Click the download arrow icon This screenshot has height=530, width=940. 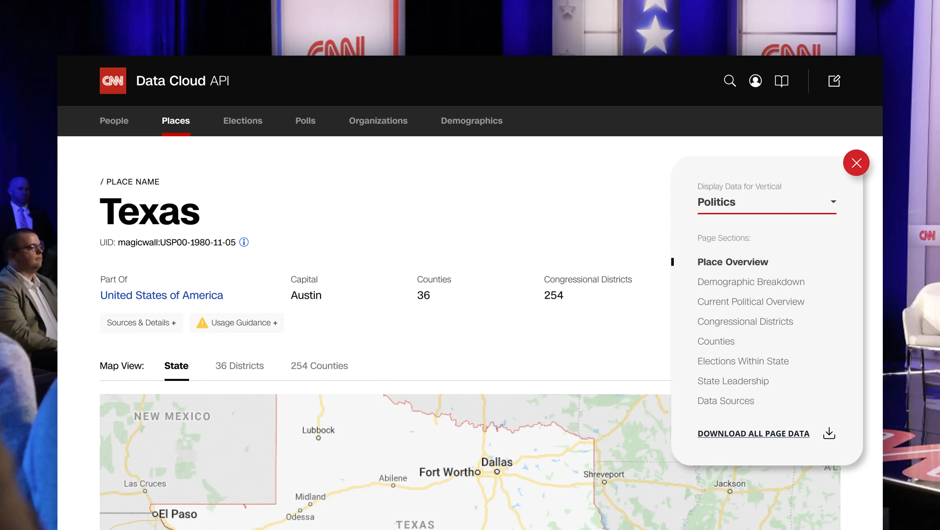(829, 433)
